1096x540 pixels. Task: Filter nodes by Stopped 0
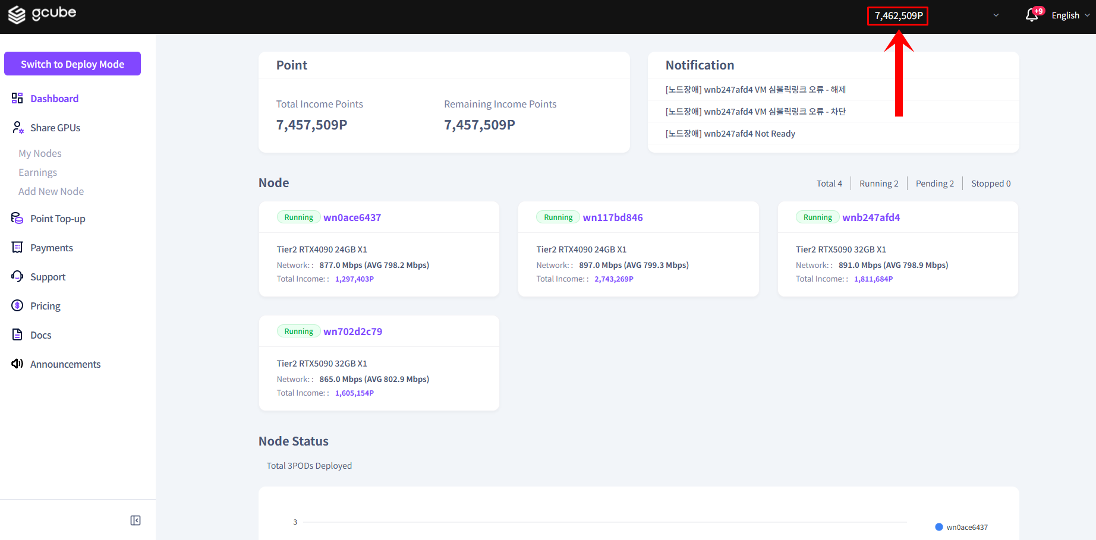991,184
